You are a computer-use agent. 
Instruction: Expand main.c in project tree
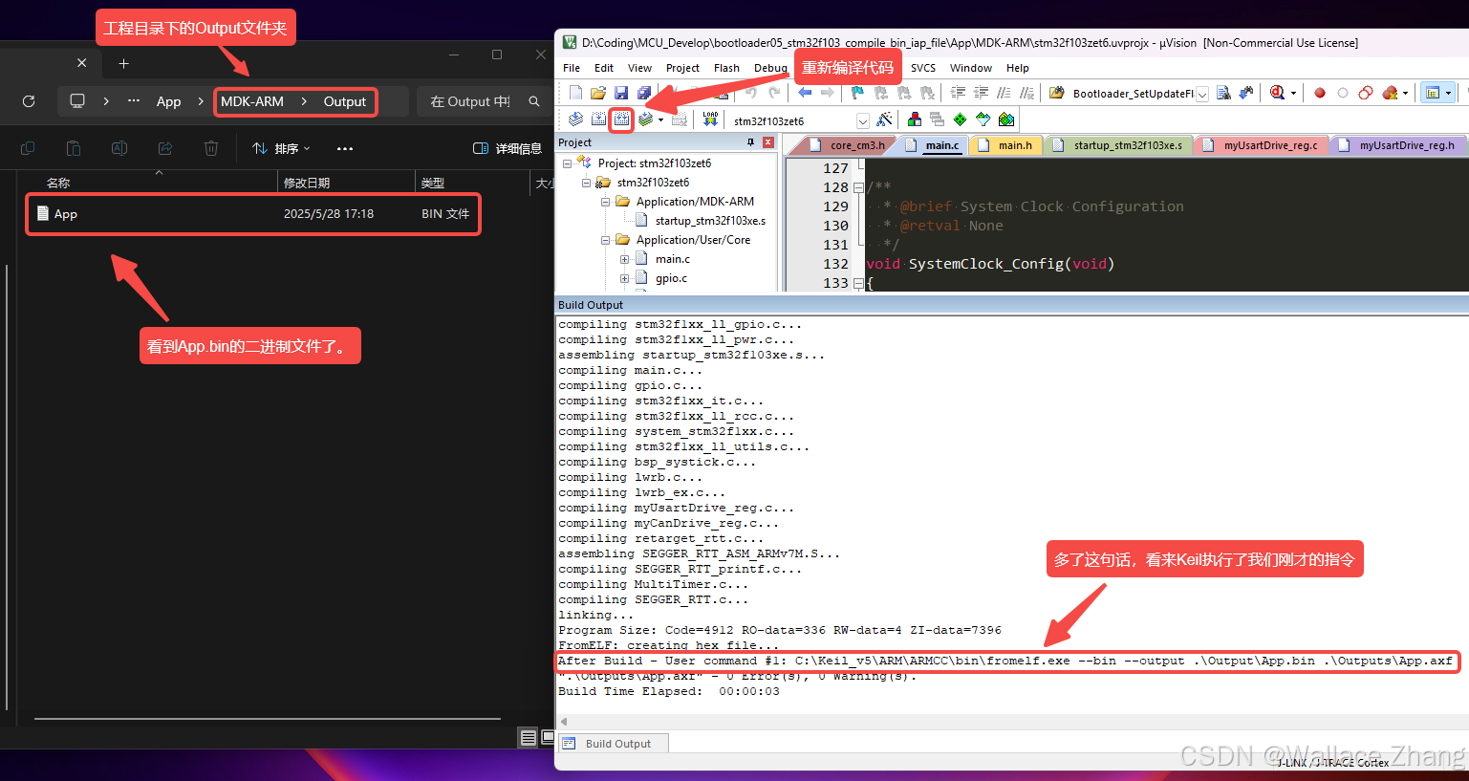pyautogui.click(x=624, y=259)
